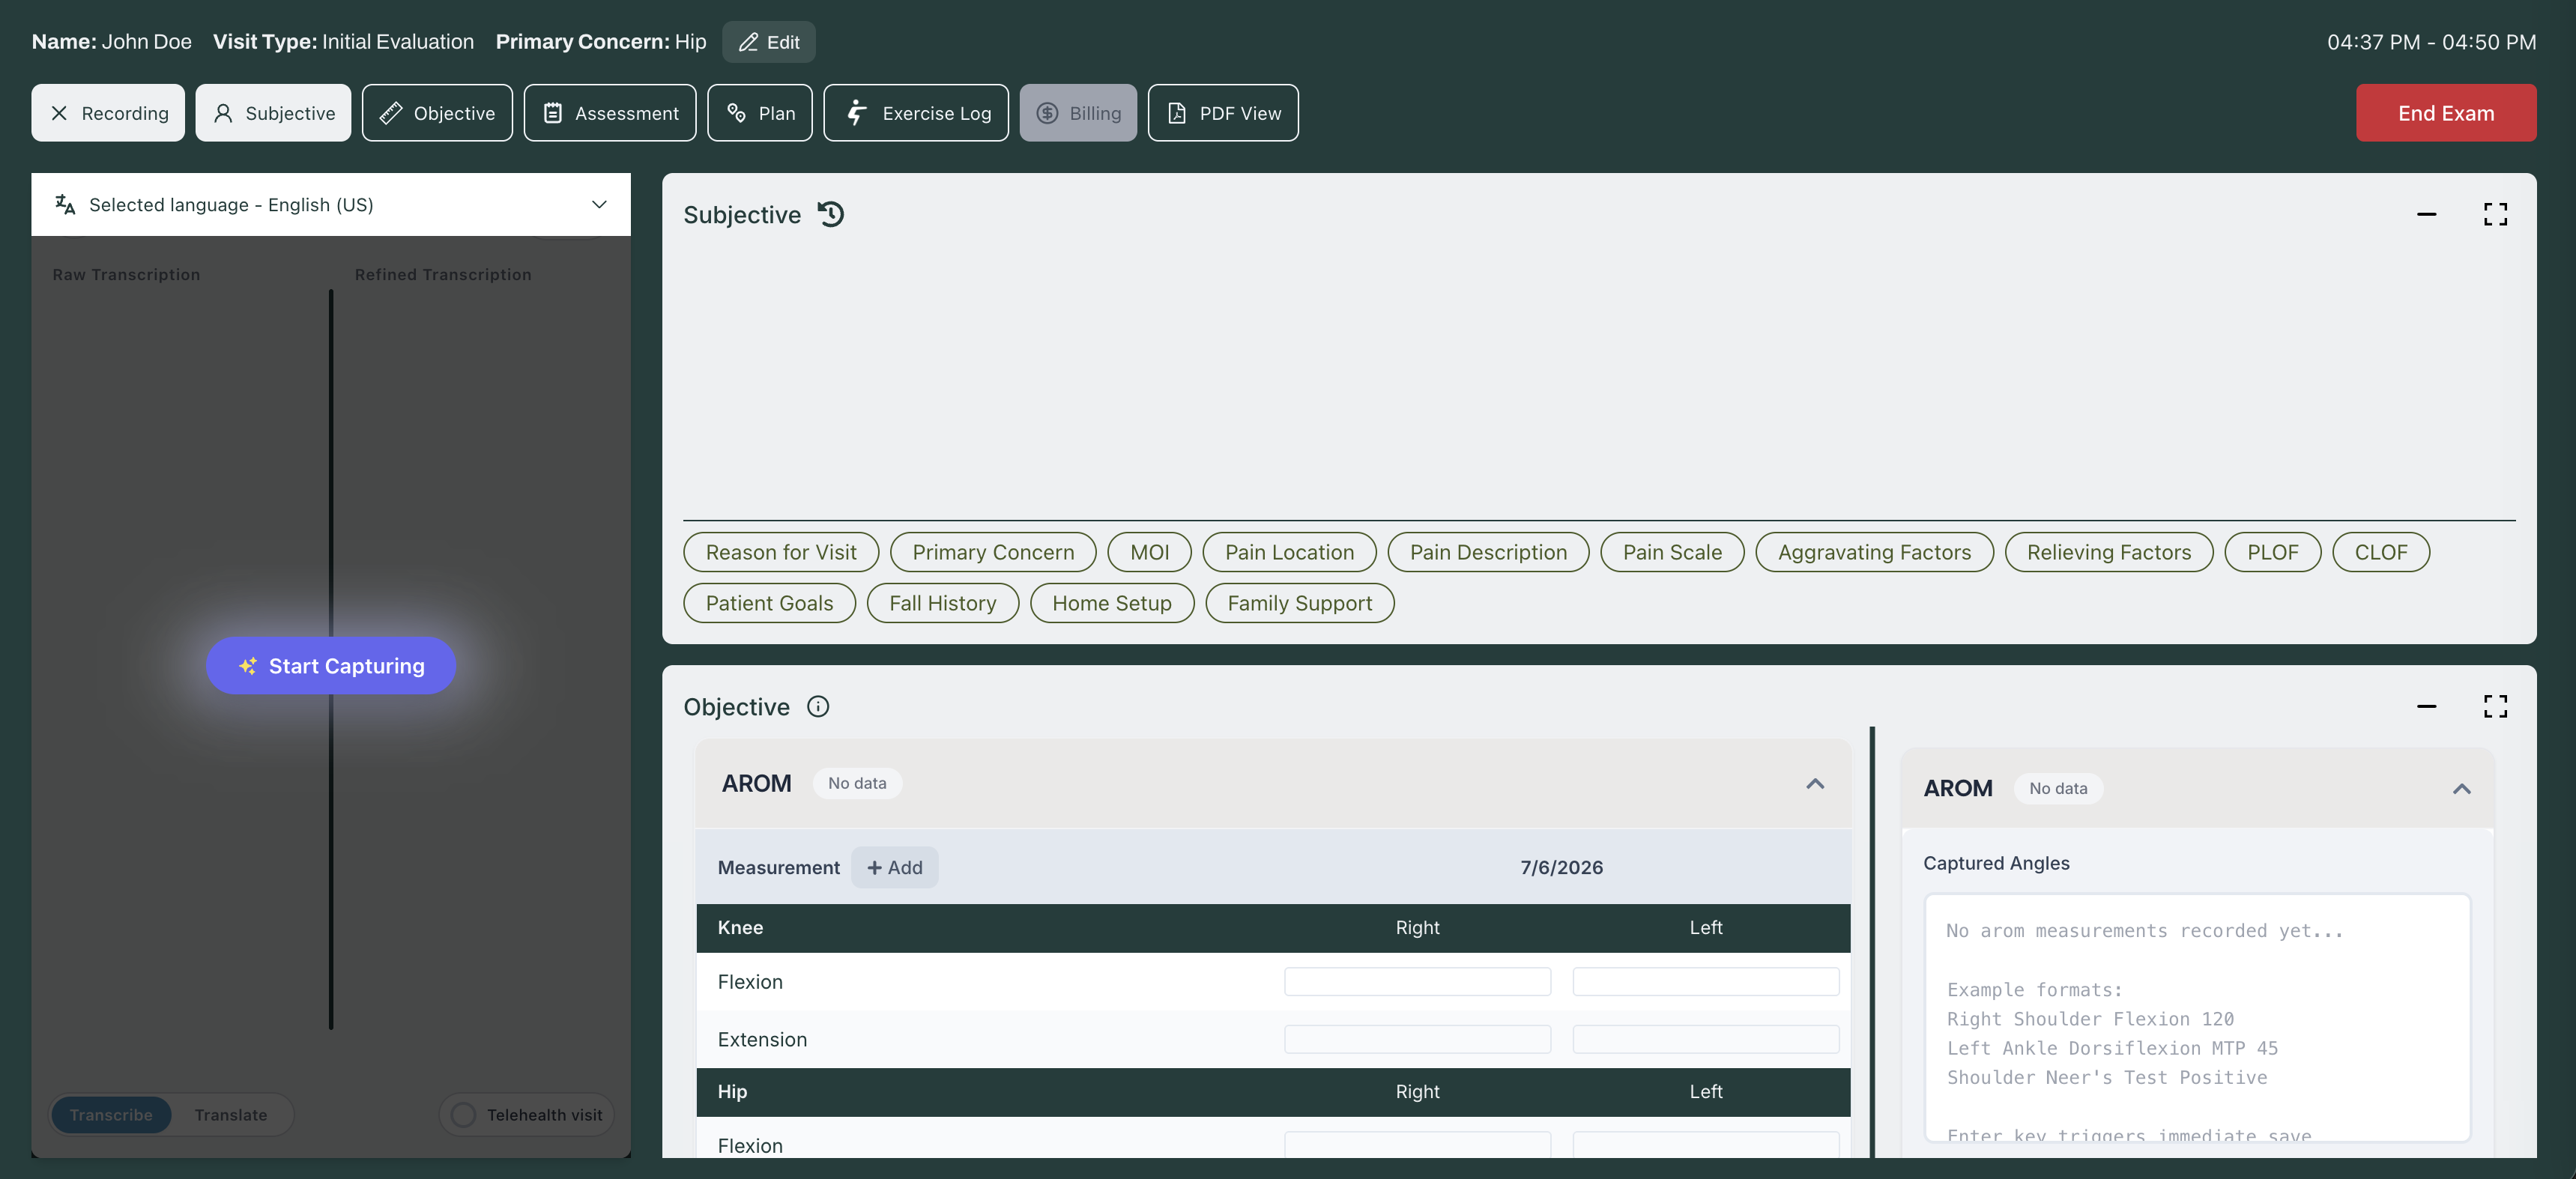Open the Exercise Log tab
This screenshot has width=2576, height=1179.
(x=916, y=113)
